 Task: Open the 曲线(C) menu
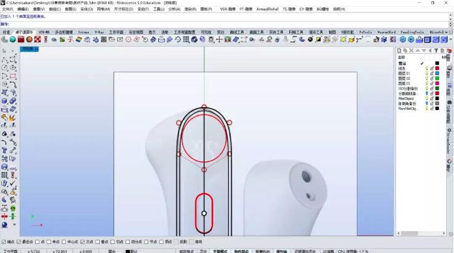54,9
